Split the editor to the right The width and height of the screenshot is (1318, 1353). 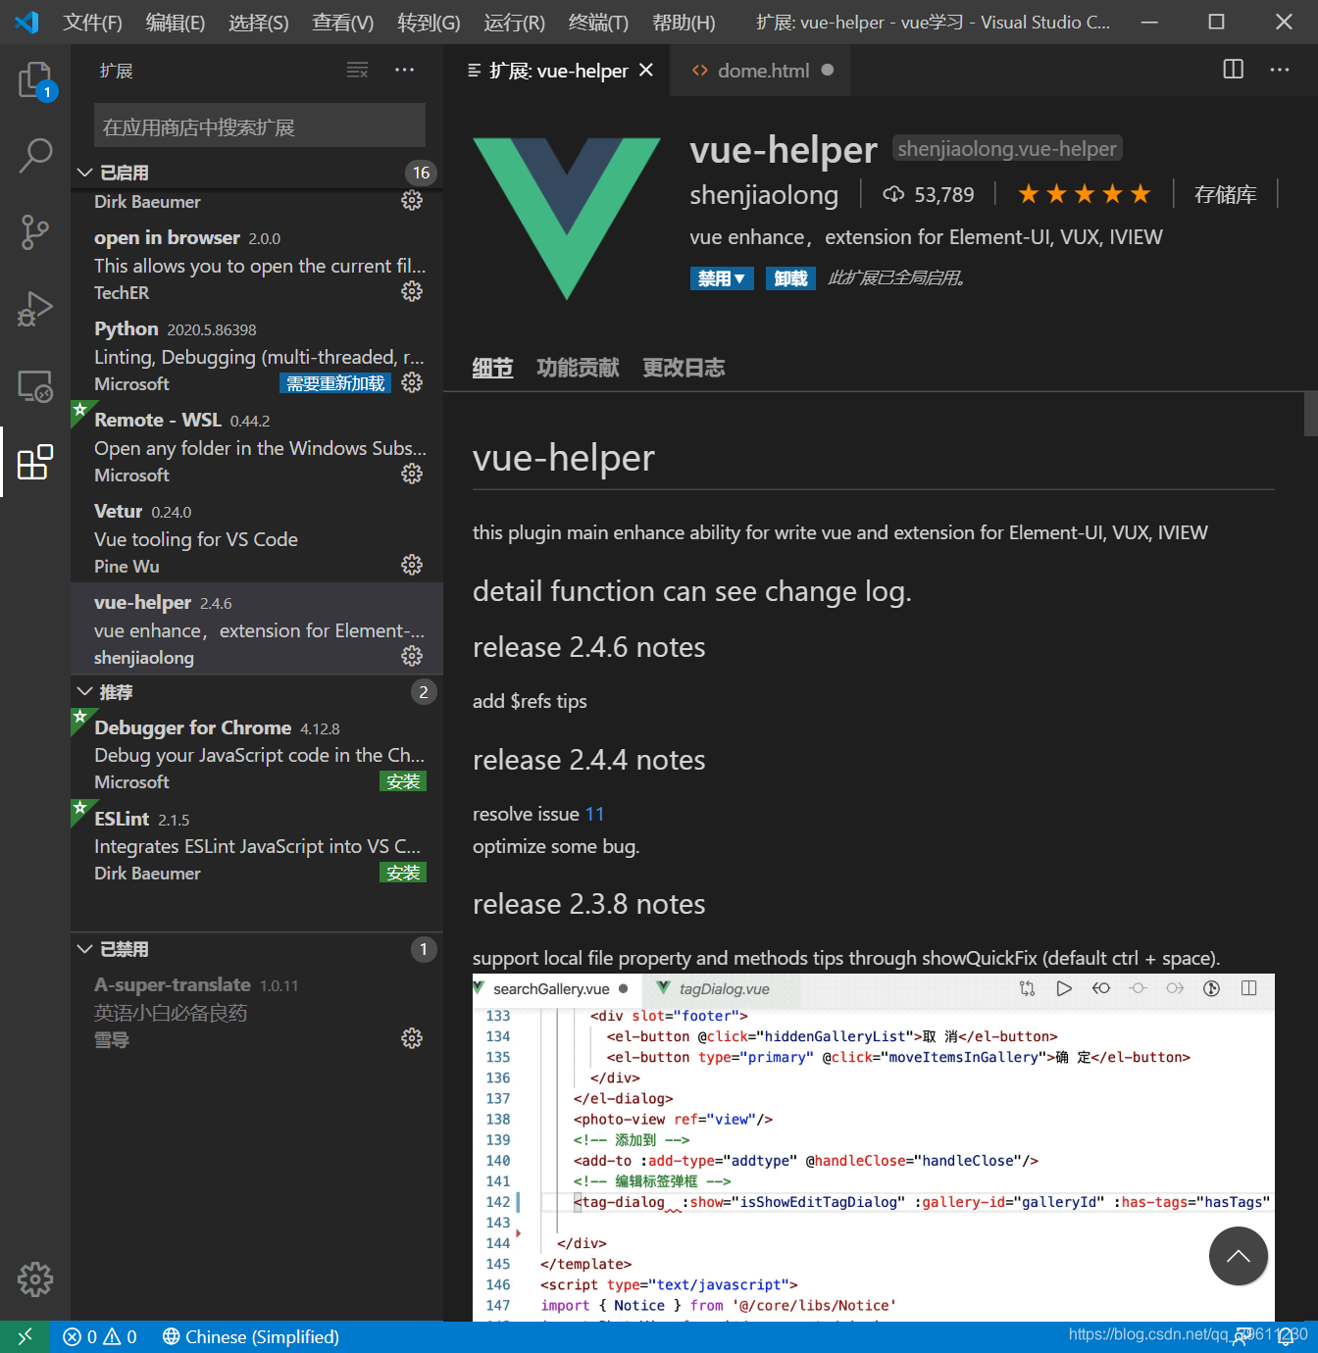coord(1234,70)
